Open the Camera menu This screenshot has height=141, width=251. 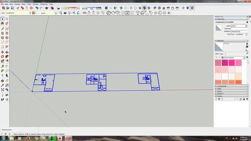[x=17, y=4]
